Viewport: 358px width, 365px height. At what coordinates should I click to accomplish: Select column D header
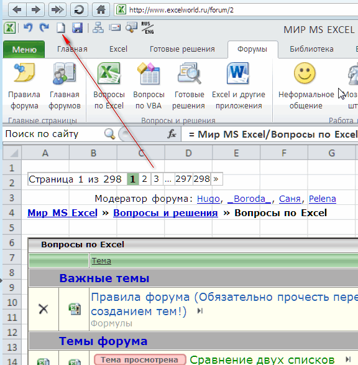188,153
